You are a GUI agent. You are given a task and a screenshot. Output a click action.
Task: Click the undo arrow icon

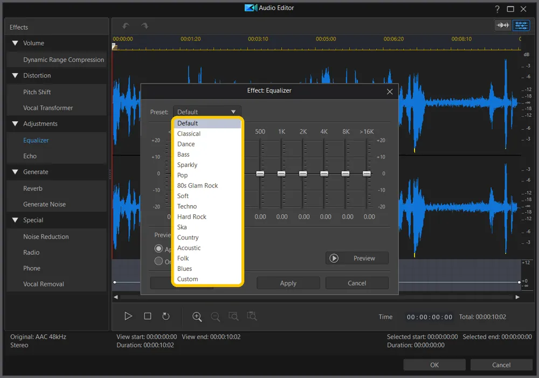(126, 26)
